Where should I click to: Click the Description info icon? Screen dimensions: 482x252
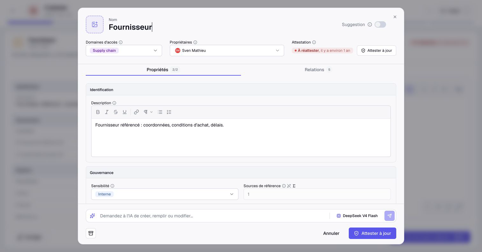(114, 103)
